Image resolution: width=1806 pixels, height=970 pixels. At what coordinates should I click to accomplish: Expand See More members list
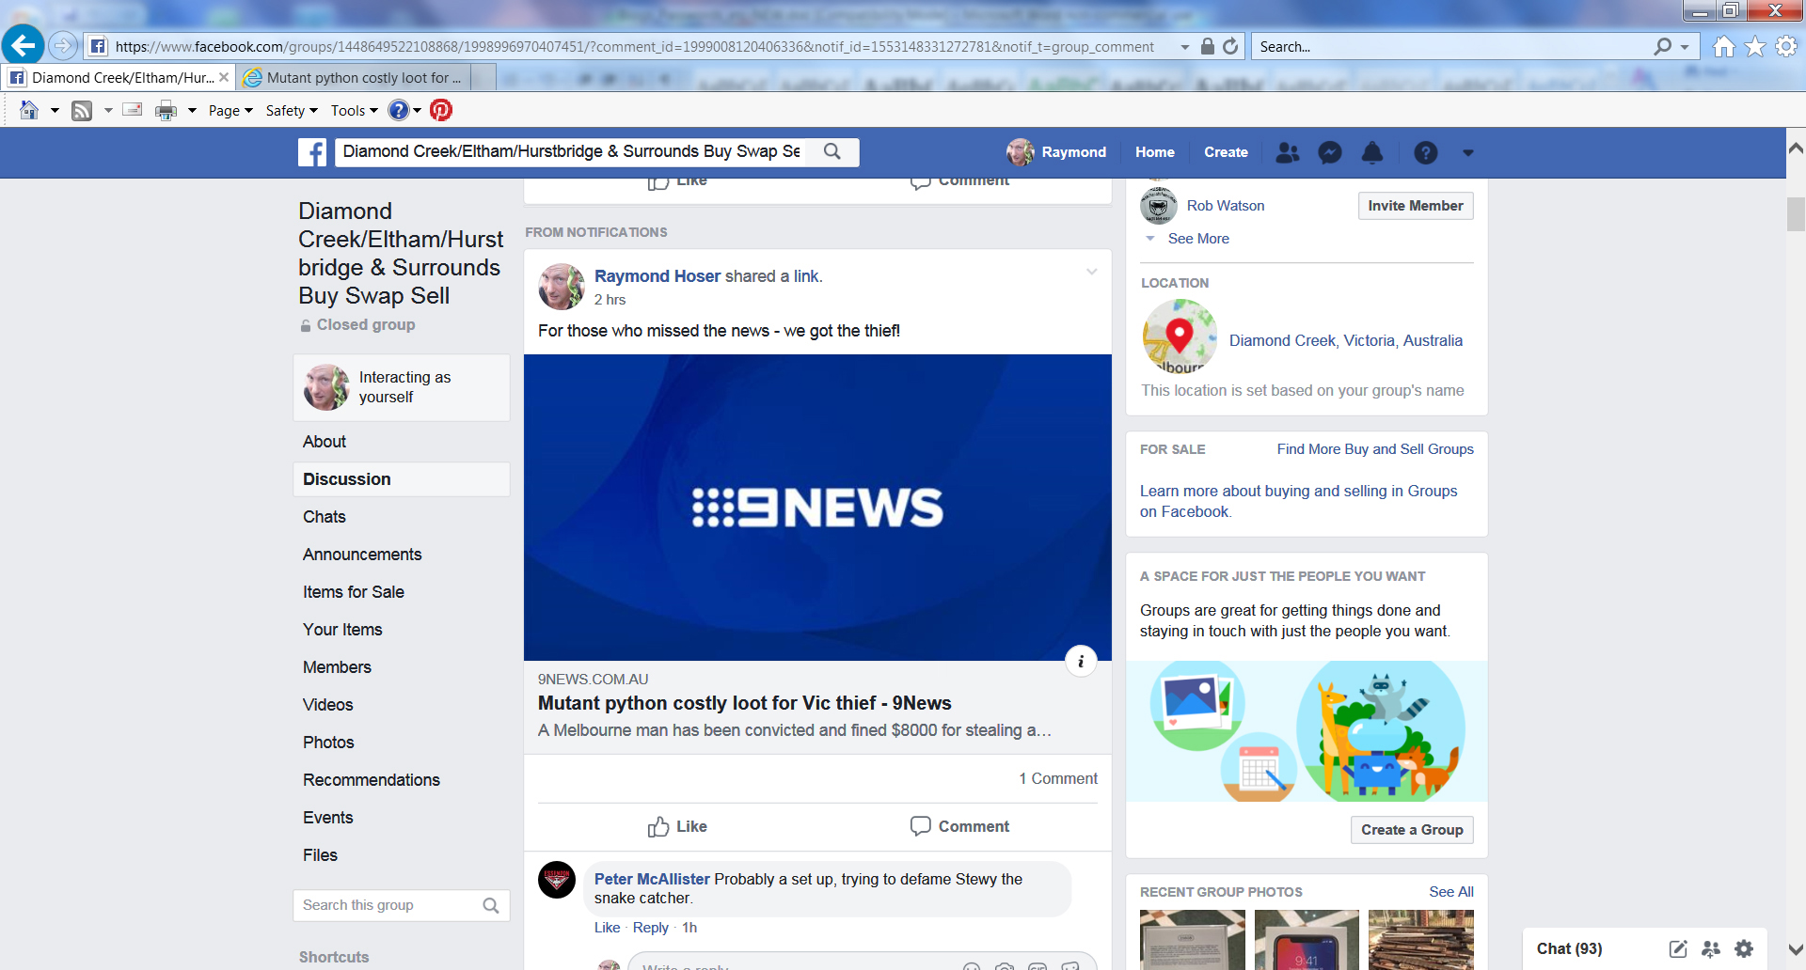point(1197,239)
